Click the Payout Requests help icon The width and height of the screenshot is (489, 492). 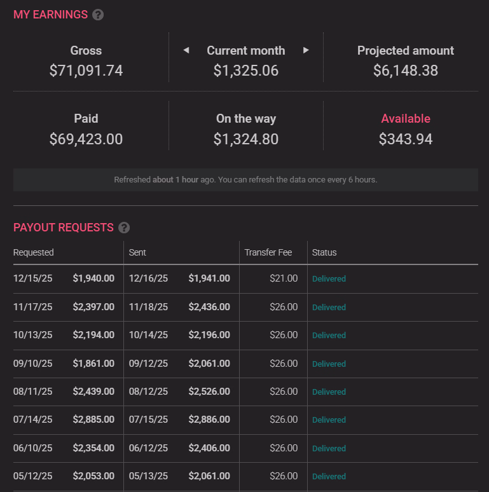click(124, 228)
